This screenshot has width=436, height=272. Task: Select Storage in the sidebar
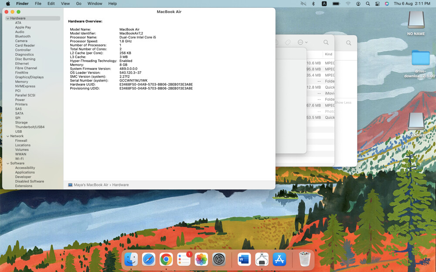(x=21, y=122)
